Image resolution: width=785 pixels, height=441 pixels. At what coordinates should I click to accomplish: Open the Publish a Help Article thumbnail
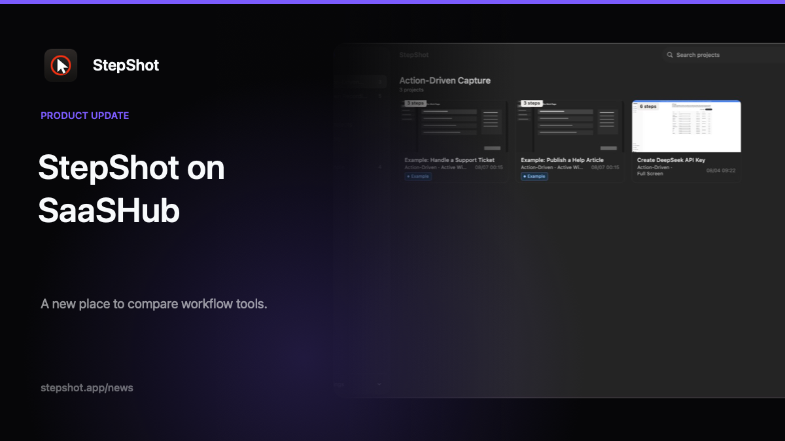click(570, 126)
